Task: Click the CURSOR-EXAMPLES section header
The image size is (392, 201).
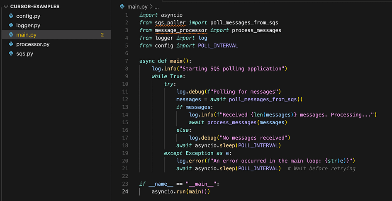Action: [x=35, y=7]
